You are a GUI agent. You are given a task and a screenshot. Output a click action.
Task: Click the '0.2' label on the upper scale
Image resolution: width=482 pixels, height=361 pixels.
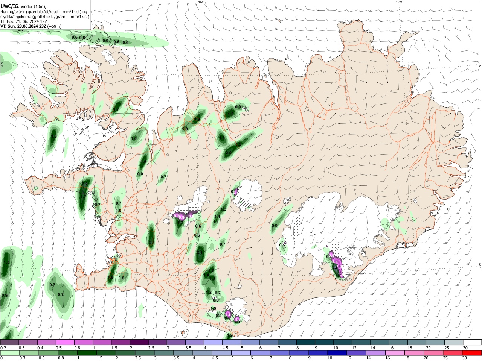pyautogui.click(x=3, y=348)
